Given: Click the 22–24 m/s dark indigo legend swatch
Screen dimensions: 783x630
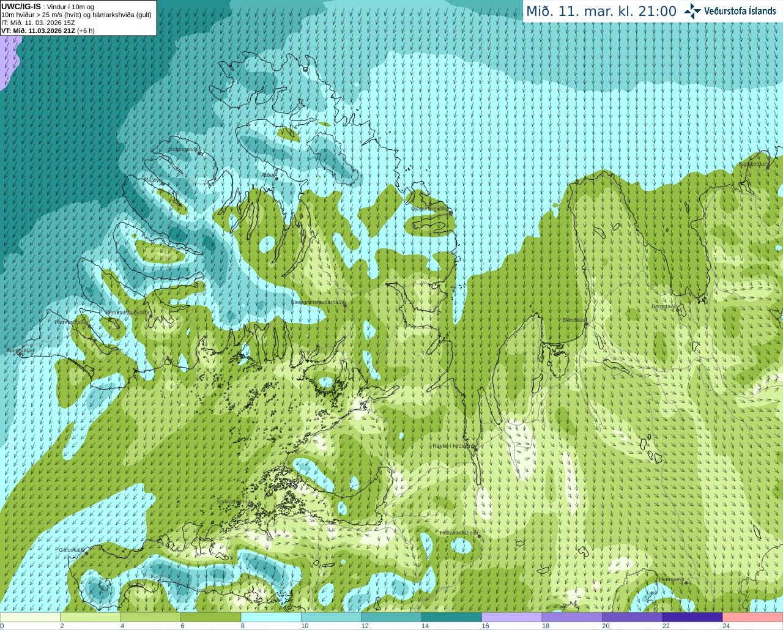Looking at the screenshot, I should pyautogui.click(x=692, y=617).
